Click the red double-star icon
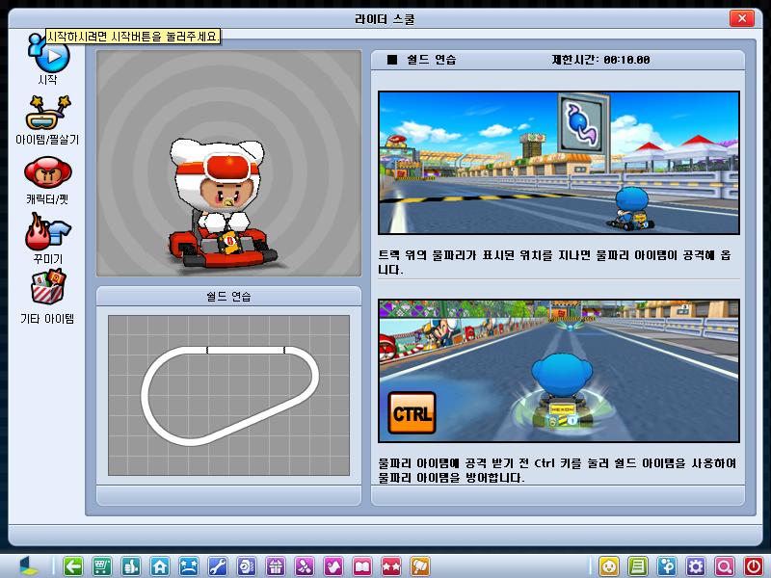771x578 pixels. (x=391, y=566)
